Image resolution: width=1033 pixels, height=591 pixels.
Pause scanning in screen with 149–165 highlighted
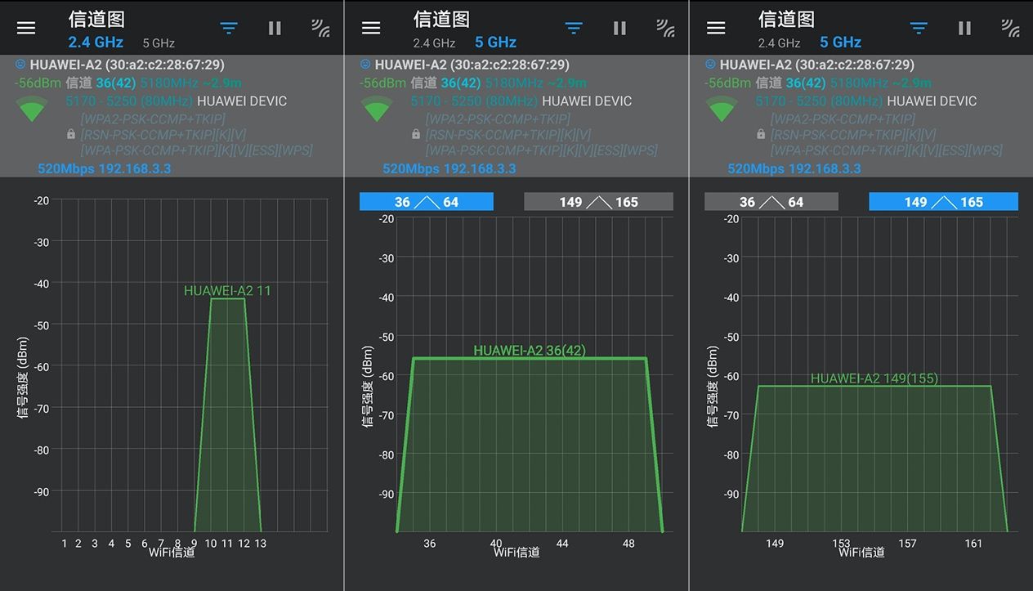point(964,28)
